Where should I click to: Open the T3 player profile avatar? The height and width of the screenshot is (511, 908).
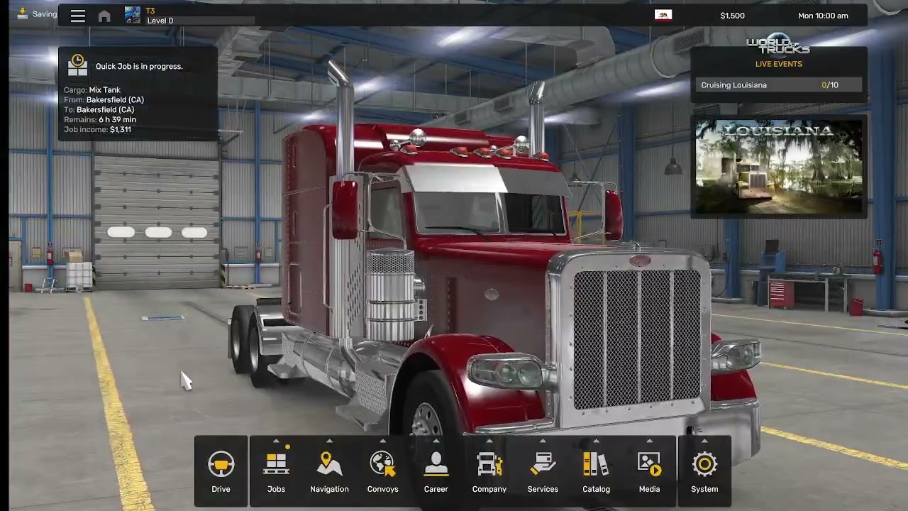point(133,16)
